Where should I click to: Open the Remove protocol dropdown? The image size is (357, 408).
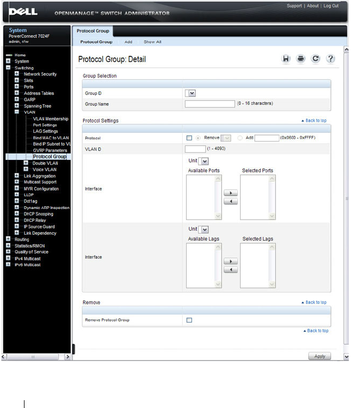[226, 138]
